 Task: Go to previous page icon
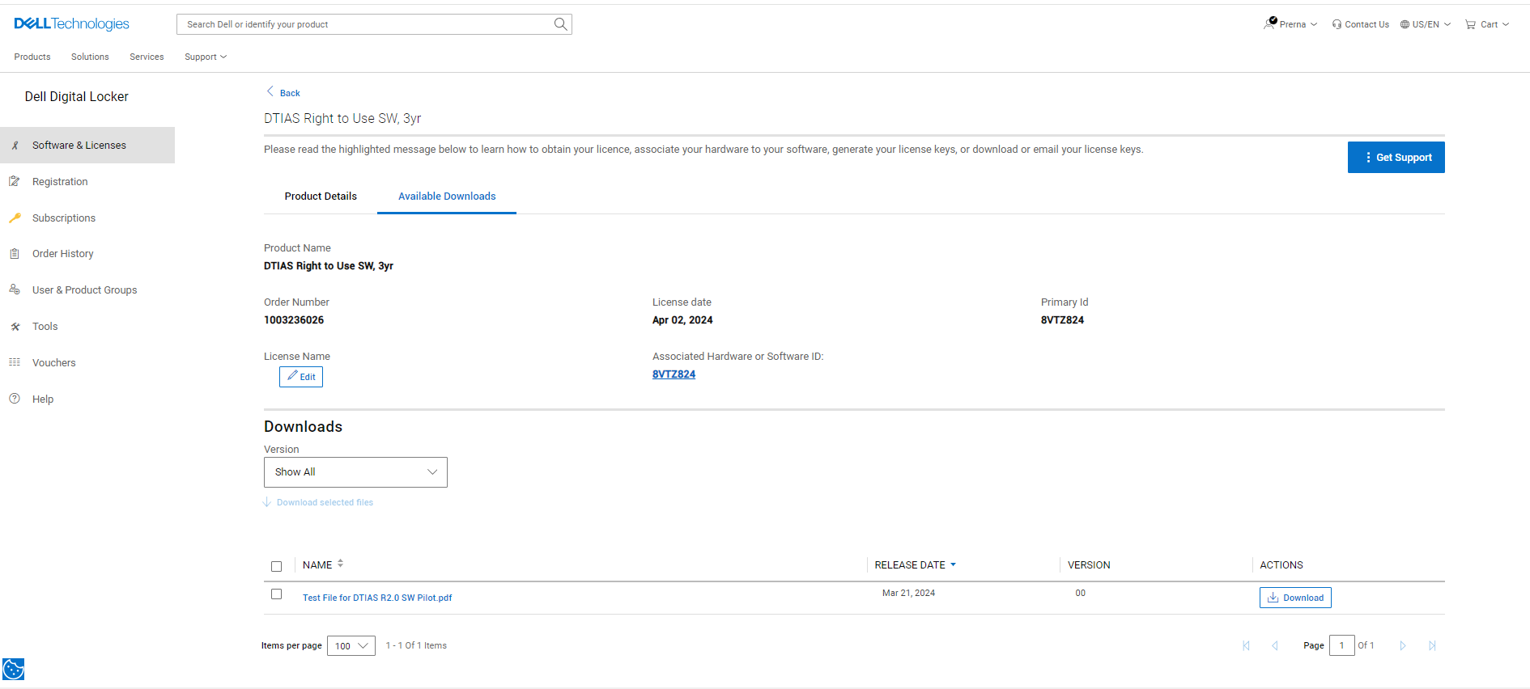1275,645
